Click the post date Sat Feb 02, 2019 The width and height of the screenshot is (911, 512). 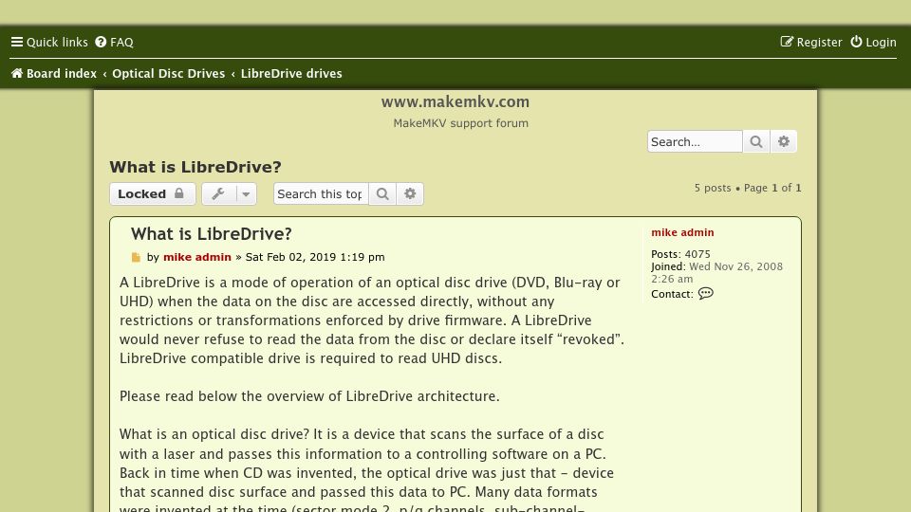point(315,257)
